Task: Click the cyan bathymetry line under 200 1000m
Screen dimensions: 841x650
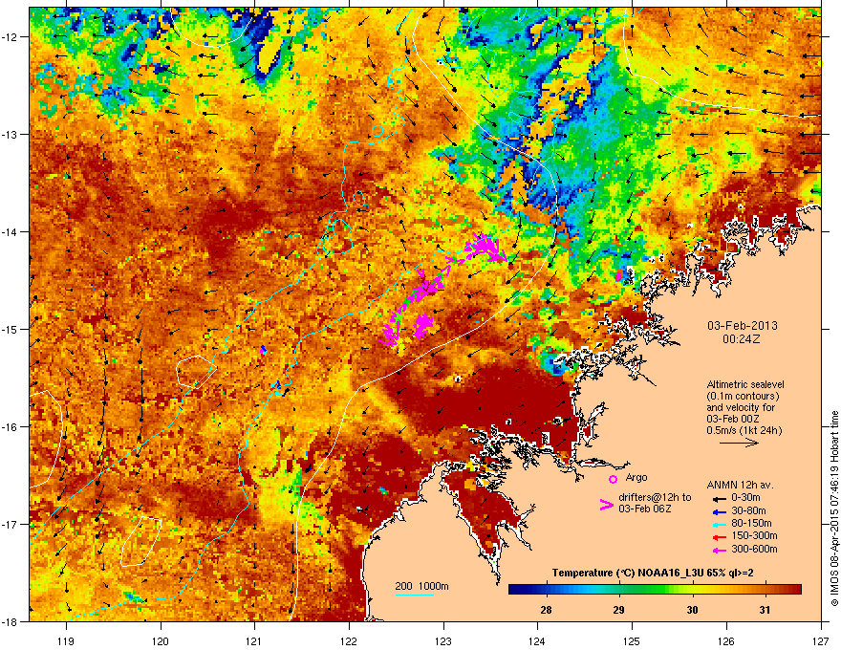Action: 415,595
